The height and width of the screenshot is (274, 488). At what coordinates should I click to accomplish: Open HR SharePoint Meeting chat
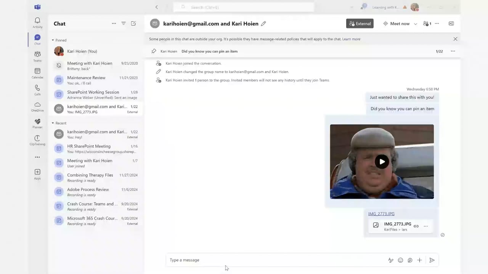[x=96, y=149]
